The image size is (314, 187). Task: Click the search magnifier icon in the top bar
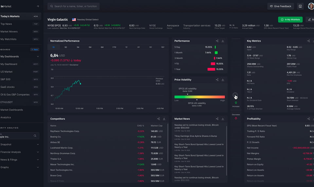(52, 6)
